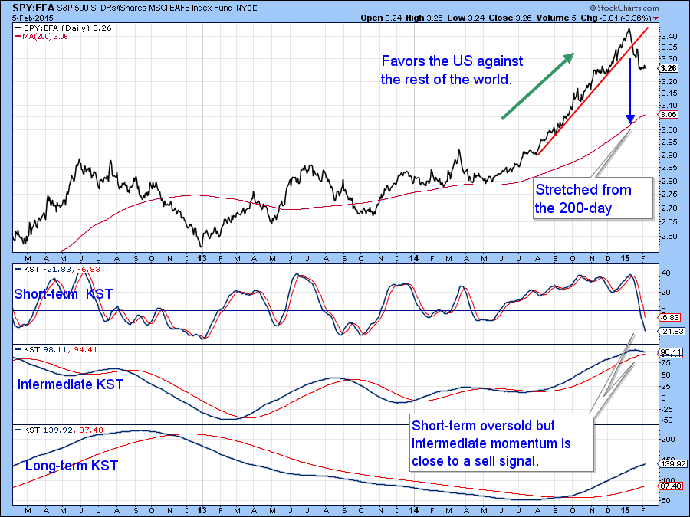Click the -21.83 value tag

tap(672, 332)
